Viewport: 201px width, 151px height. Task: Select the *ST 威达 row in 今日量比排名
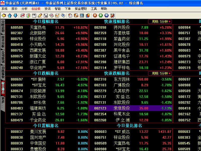tap(131, 132)
